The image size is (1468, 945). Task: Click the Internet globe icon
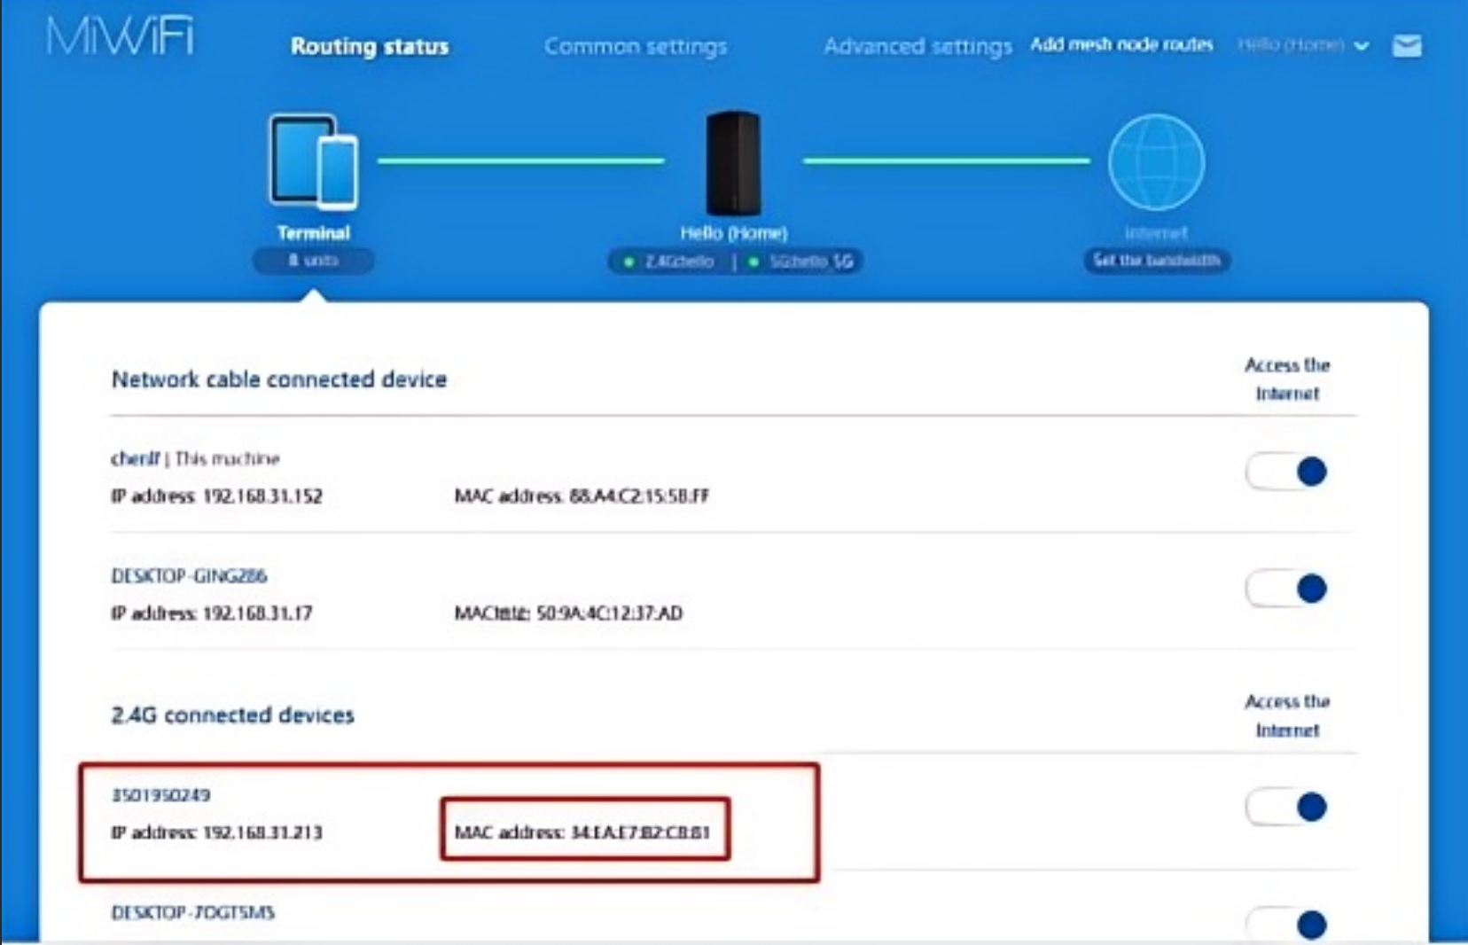tap(1156, 162)
